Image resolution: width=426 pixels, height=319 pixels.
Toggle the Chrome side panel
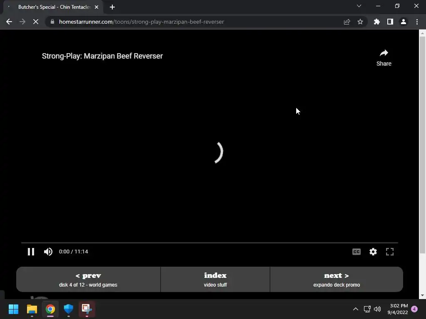coord(390,22)
